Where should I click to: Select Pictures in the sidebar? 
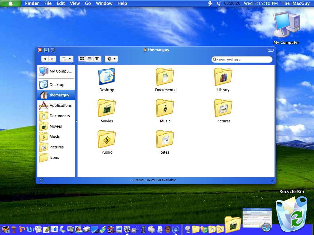tap(56, 147)
